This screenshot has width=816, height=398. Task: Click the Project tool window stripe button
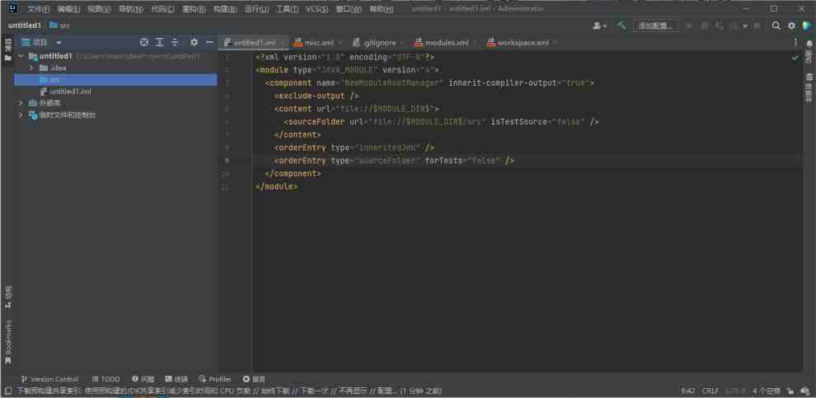[x=7, y=50]
